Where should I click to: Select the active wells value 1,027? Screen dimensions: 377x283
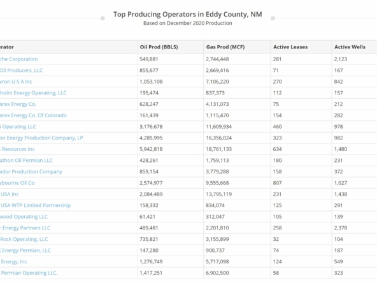pos(341,183)
